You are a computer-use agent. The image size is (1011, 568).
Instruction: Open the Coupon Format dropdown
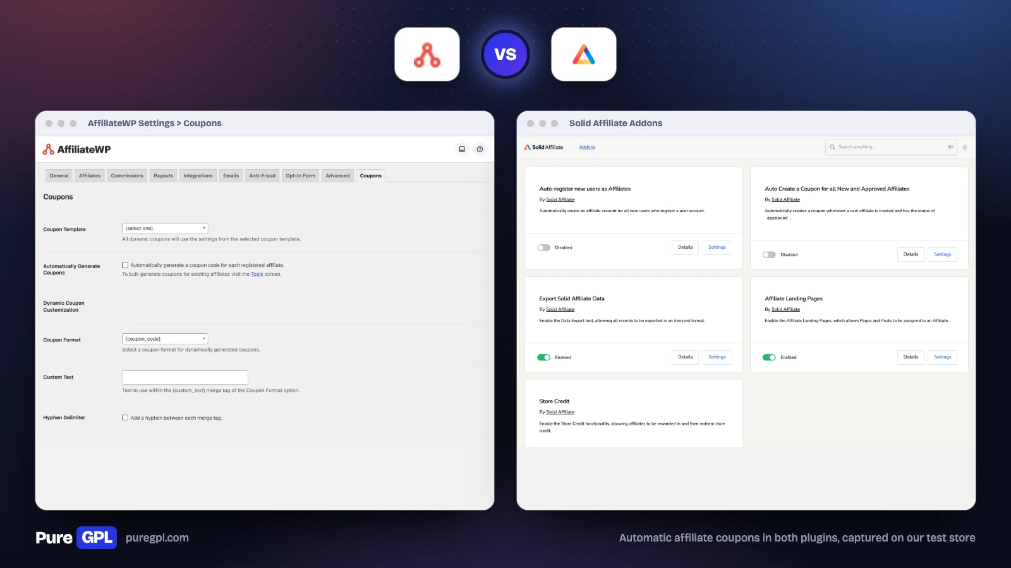point(165,339)
